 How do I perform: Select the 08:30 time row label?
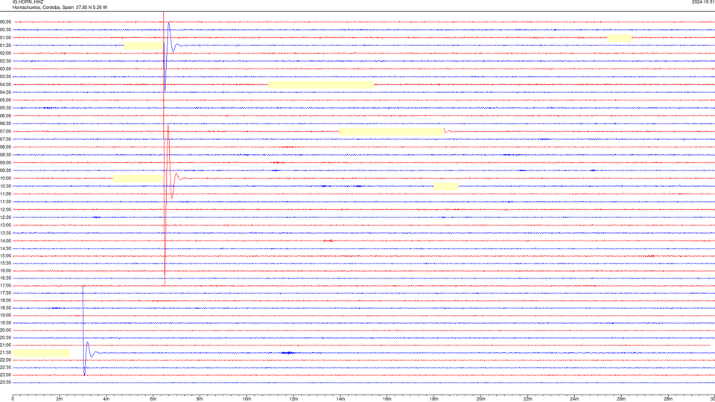tap(5, 155)
